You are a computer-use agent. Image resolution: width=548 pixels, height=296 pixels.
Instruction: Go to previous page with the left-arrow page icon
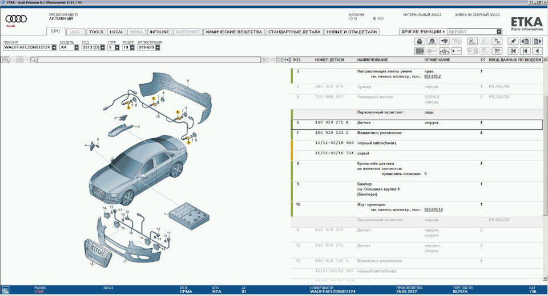[x=525, y=42]
